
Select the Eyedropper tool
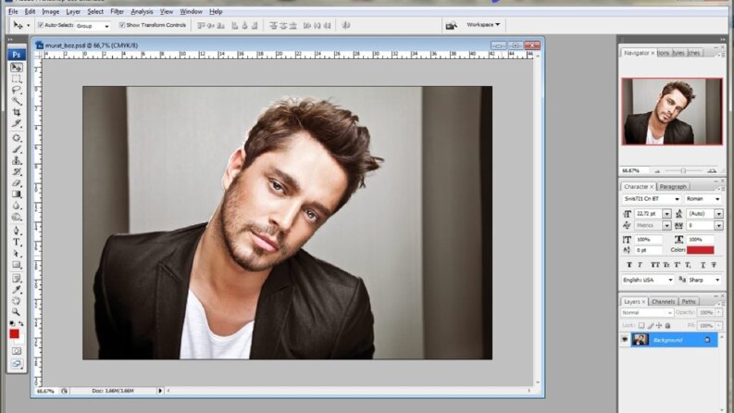[x=17, y=290]
